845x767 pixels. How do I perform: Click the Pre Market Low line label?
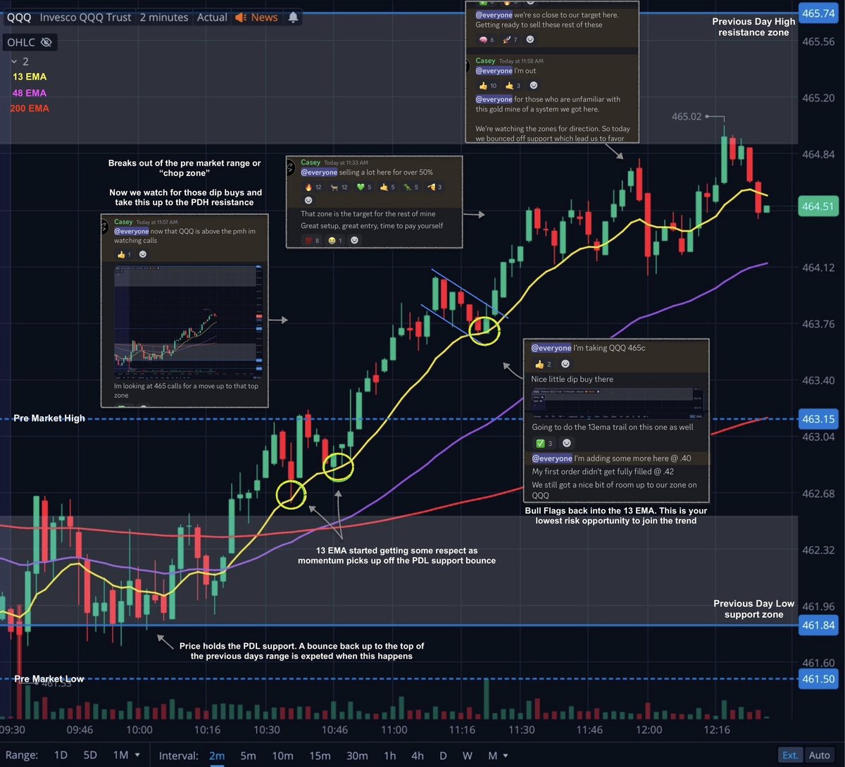pyautogui.click(x=49, y=679)
